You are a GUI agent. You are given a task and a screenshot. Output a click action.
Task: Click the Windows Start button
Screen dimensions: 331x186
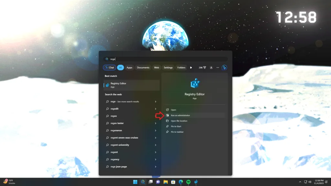(x=135, y=182)
